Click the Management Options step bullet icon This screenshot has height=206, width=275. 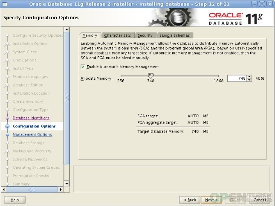pyautogui.click(x=7, y=135)
